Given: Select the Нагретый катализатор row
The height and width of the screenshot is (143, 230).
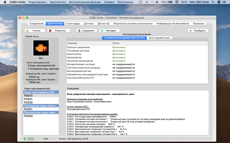Looking at the screenshot, I should [x=137, y=61].
